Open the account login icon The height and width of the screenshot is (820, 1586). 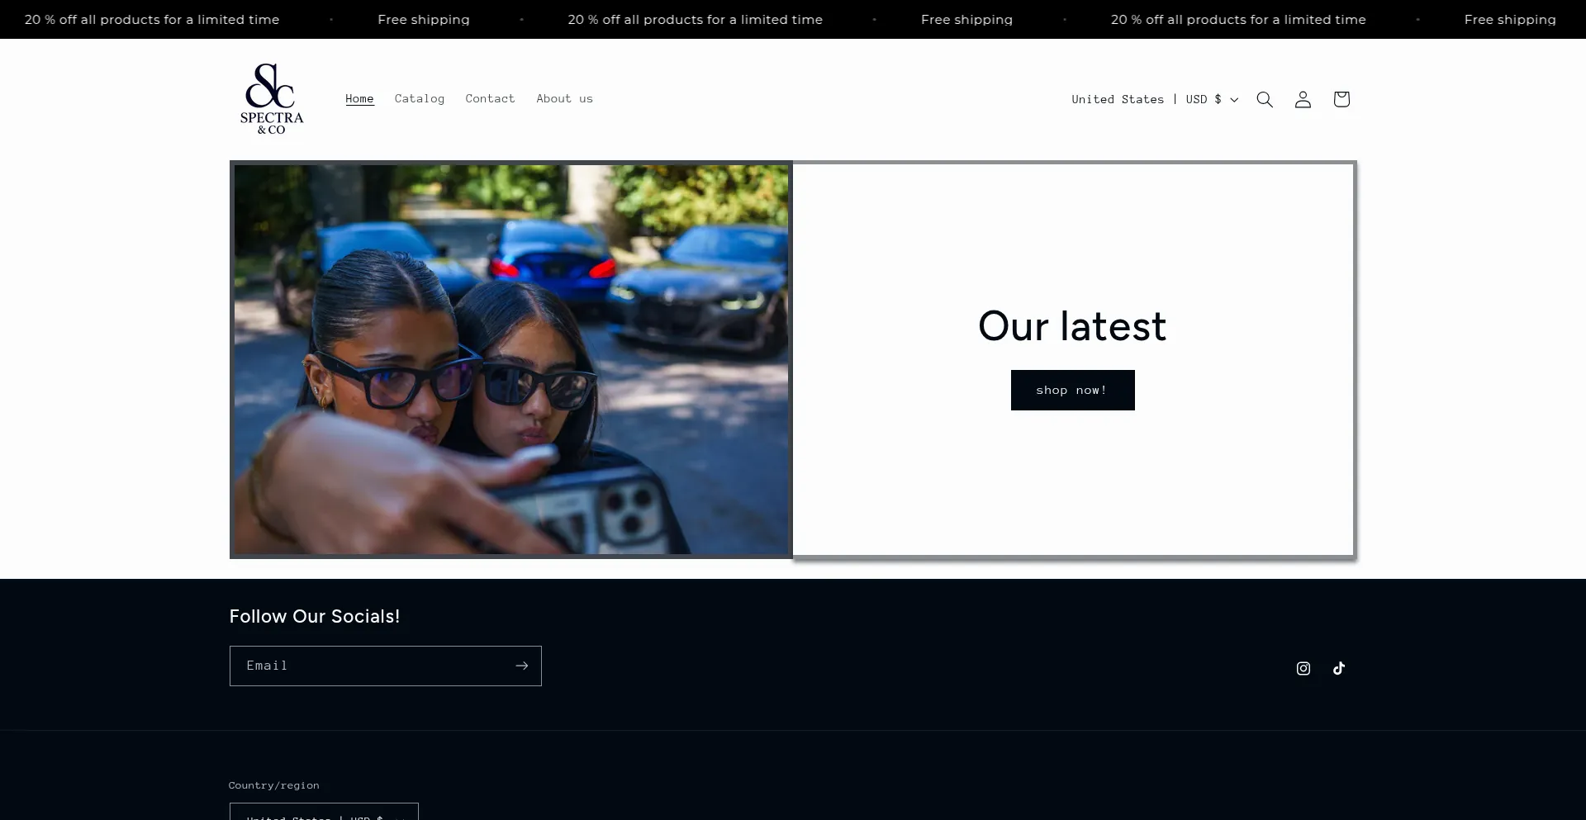(1303, 99)
